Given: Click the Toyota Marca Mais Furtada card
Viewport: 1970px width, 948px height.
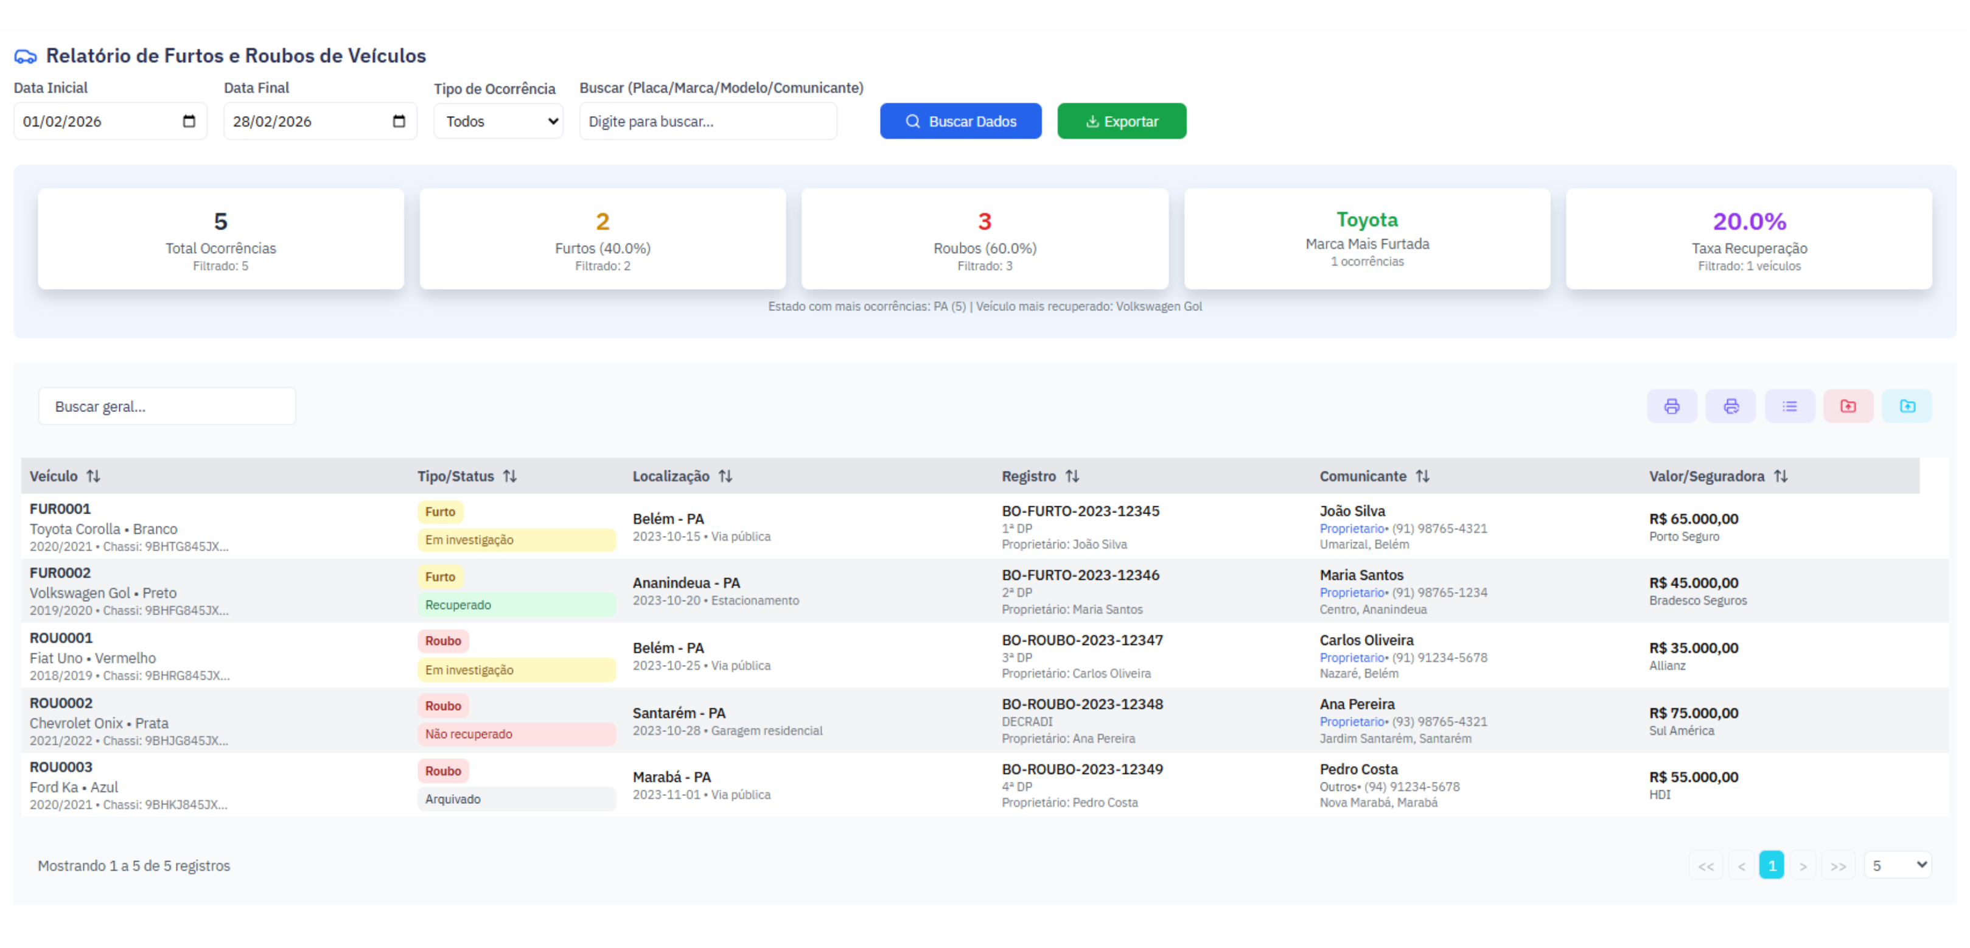Looking at the screenshot, I should tap(1367, 239).
